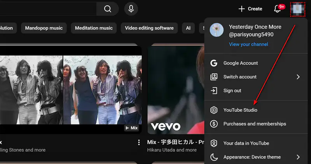311x164 pixels.
Task: Open the notifications bell
Action: (x=278, y=9)
